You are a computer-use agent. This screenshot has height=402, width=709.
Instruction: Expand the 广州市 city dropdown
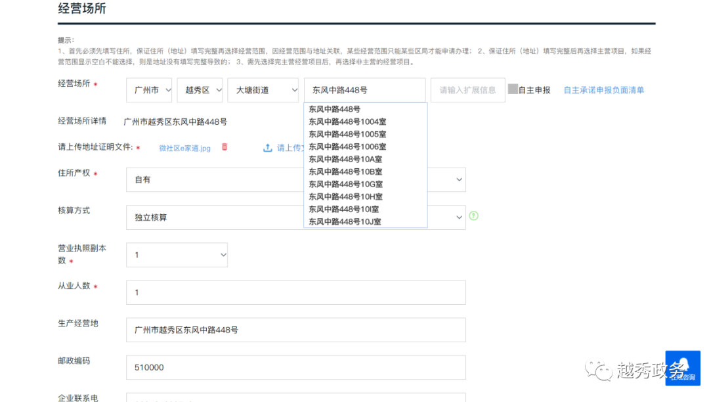pos(149,90)
